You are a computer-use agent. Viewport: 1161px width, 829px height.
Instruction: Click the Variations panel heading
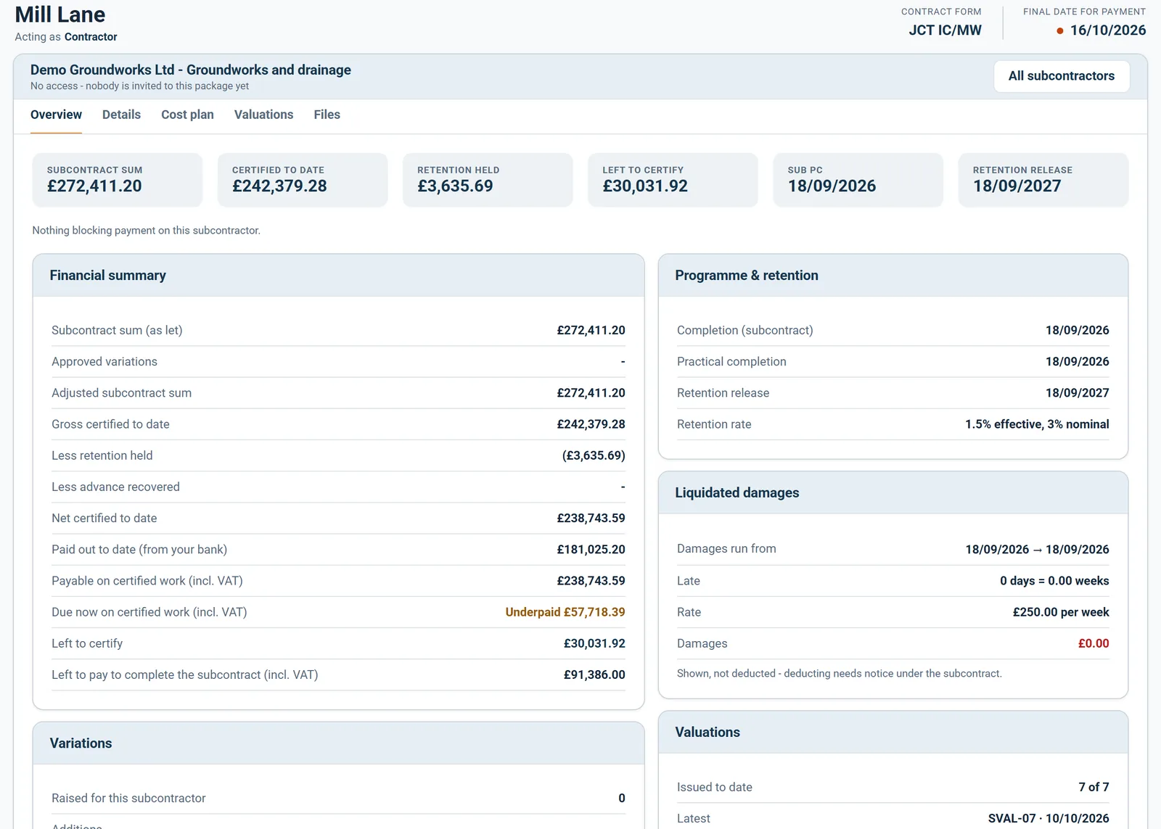[81, 743]
